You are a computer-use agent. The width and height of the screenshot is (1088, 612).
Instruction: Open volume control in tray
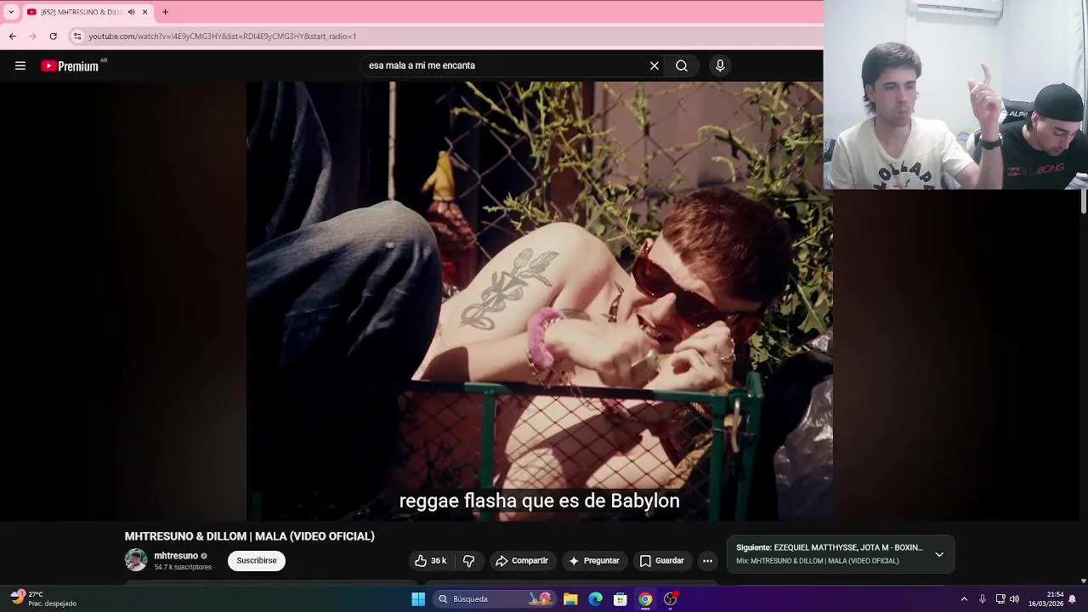pos(1014,599)
